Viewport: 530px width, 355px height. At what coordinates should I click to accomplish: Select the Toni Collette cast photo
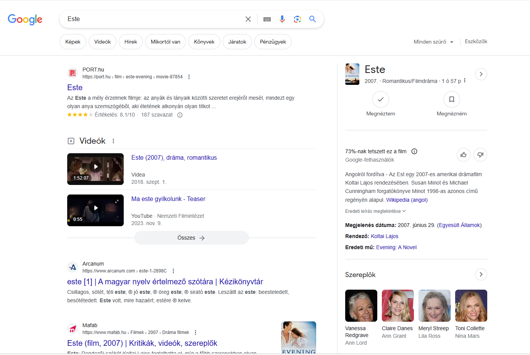471,306
